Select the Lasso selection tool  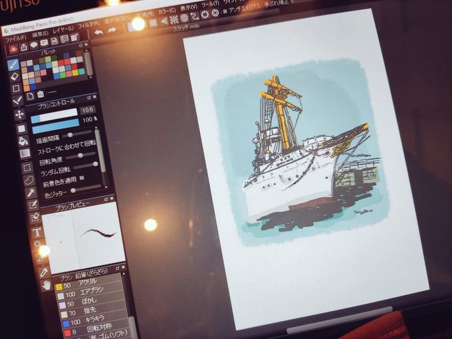coord(29,180)
